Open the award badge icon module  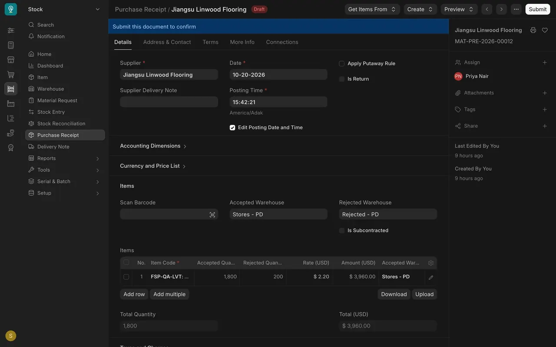tap(11, 148)
